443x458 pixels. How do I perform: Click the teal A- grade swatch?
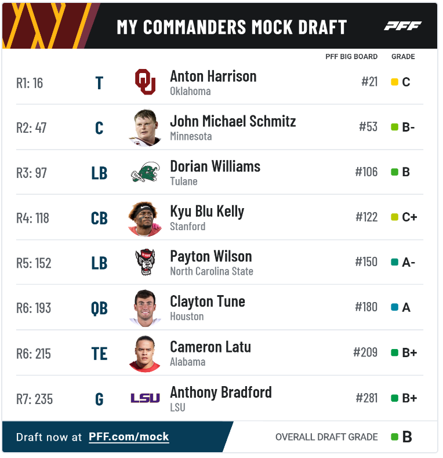click(394, 262)
